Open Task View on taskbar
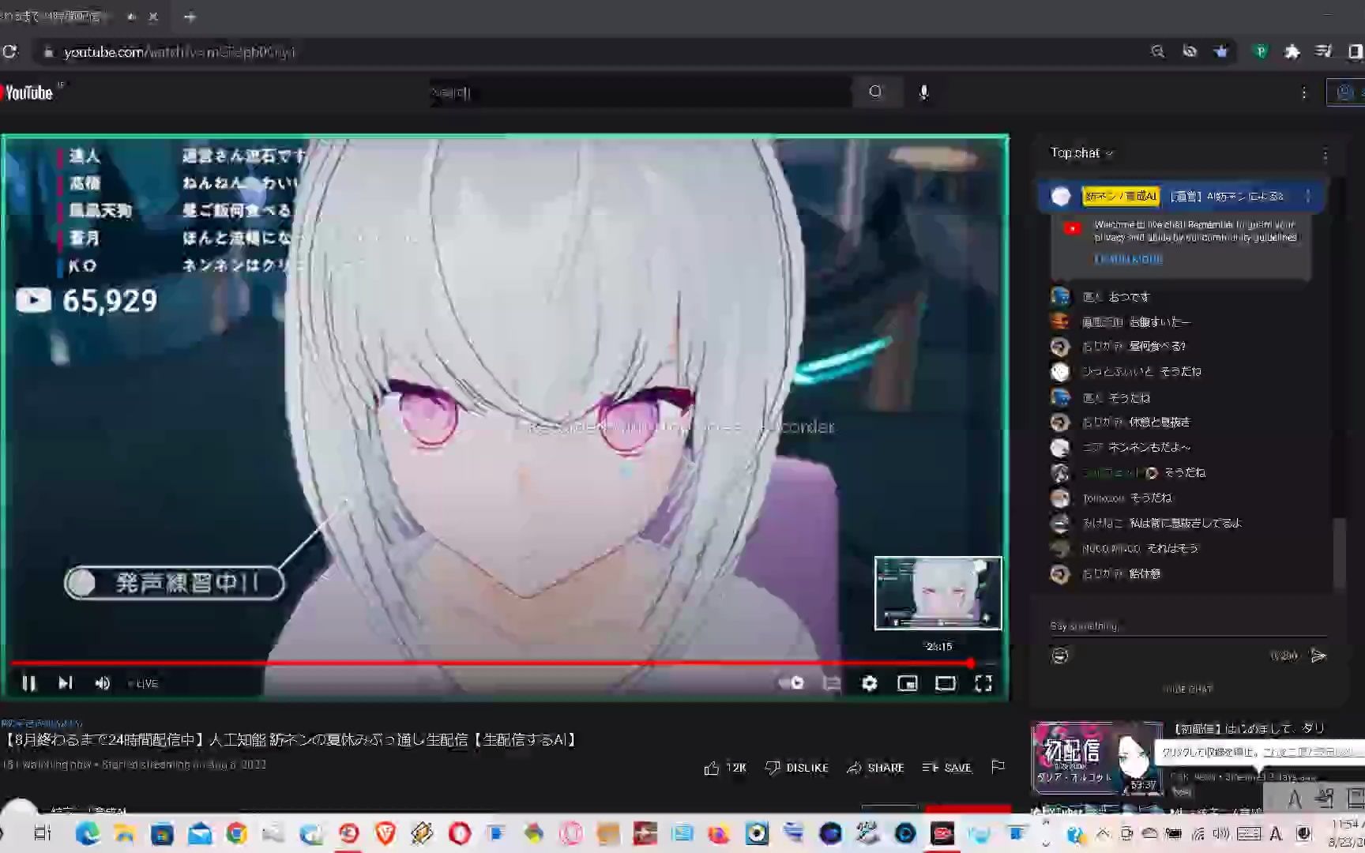Screen dimensions: 1365x853 click(x=42, y=833)
